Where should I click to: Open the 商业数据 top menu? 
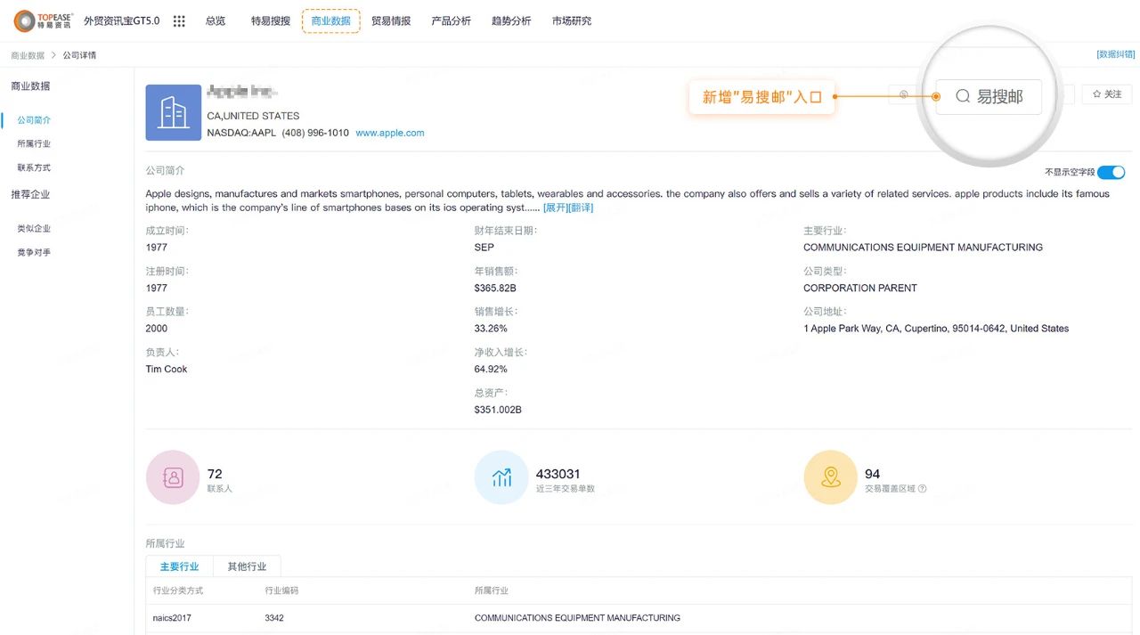point(330,21)
